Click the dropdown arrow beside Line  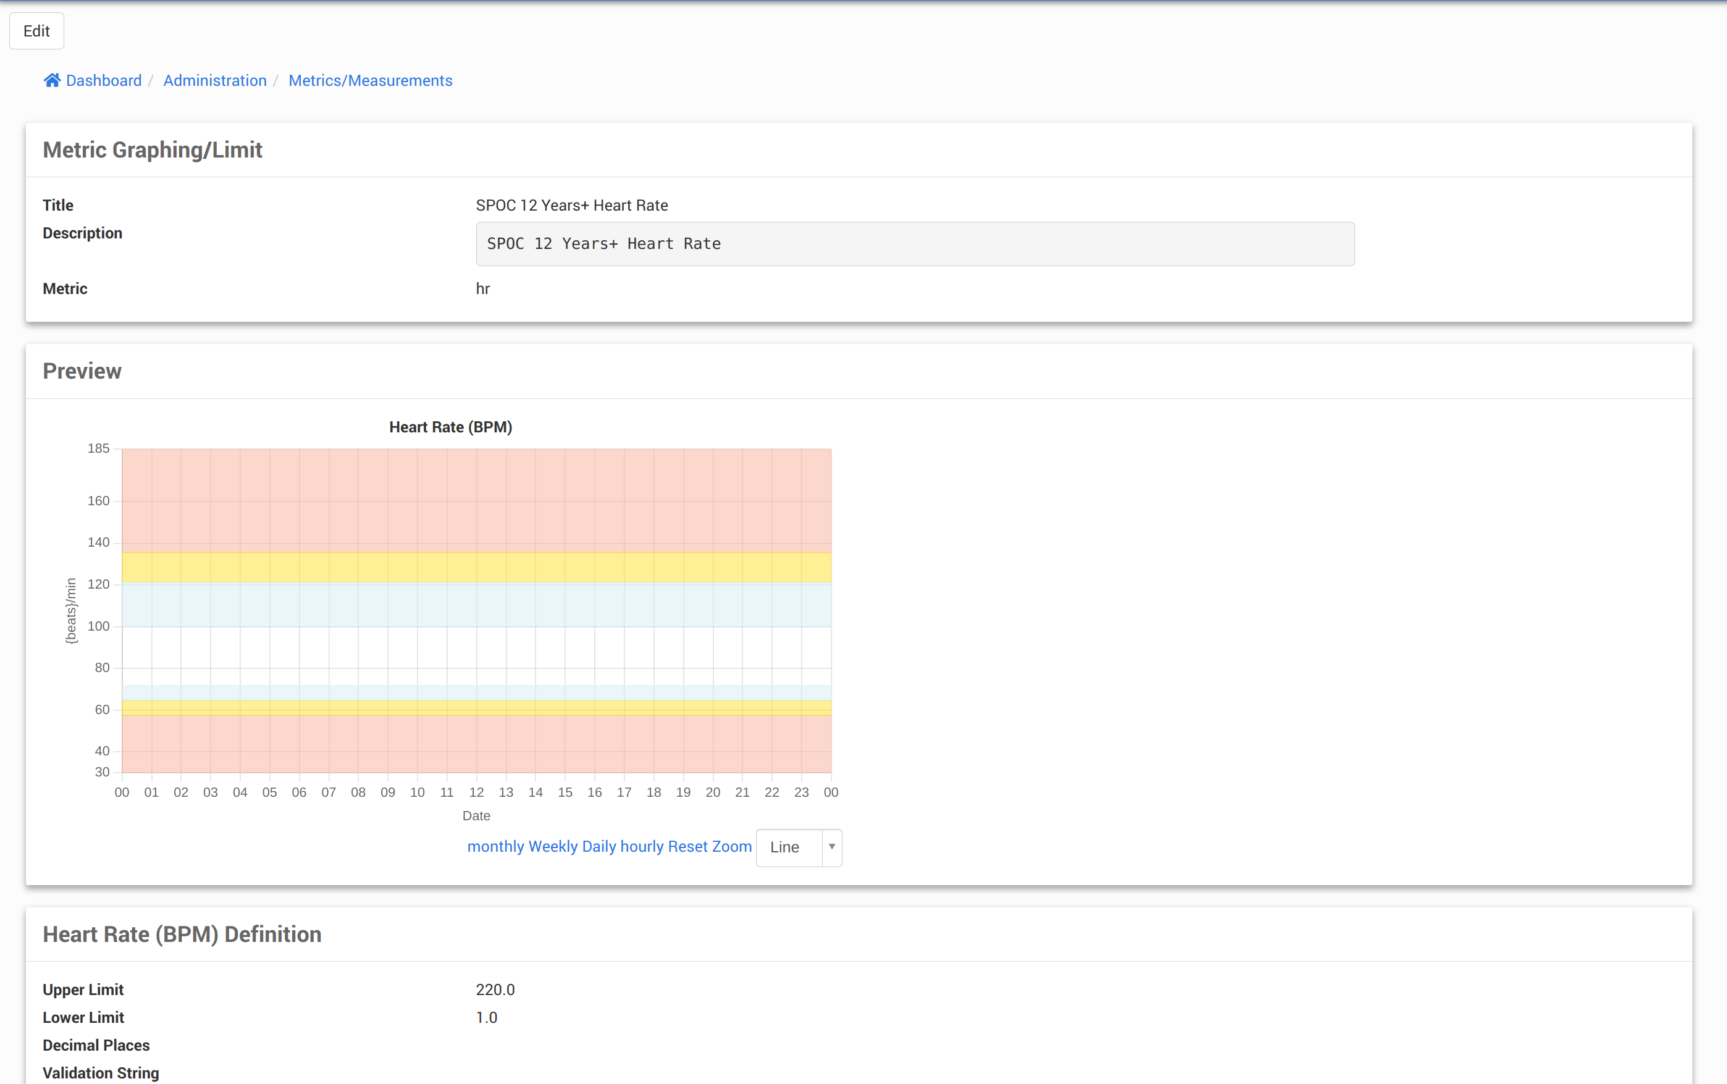click(x=831, y=847)
